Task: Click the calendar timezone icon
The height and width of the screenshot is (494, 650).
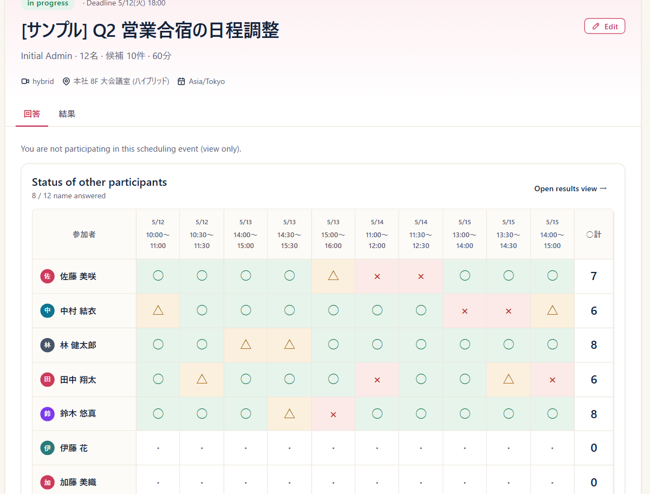Action: [x=181, y=81]
